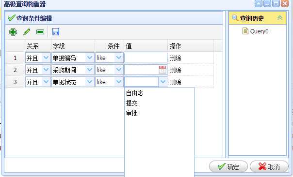The image size is (293, 177).
Task: Click the 查询历史 panel title
Action: pyautogui.click(x=252, y=18)
